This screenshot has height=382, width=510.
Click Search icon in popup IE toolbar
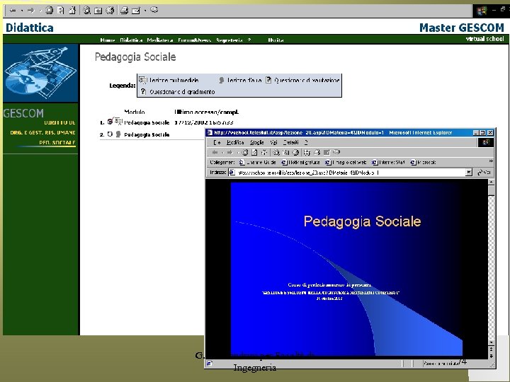(276, 152)
